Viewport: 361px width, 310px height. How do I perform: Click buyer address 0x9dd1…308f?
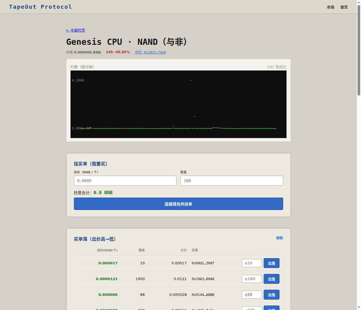[x=203, y=263]
